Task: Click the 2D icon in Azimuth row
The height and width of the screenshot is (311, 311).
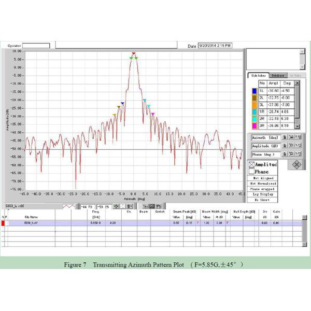Action: (x=291, y=138)
